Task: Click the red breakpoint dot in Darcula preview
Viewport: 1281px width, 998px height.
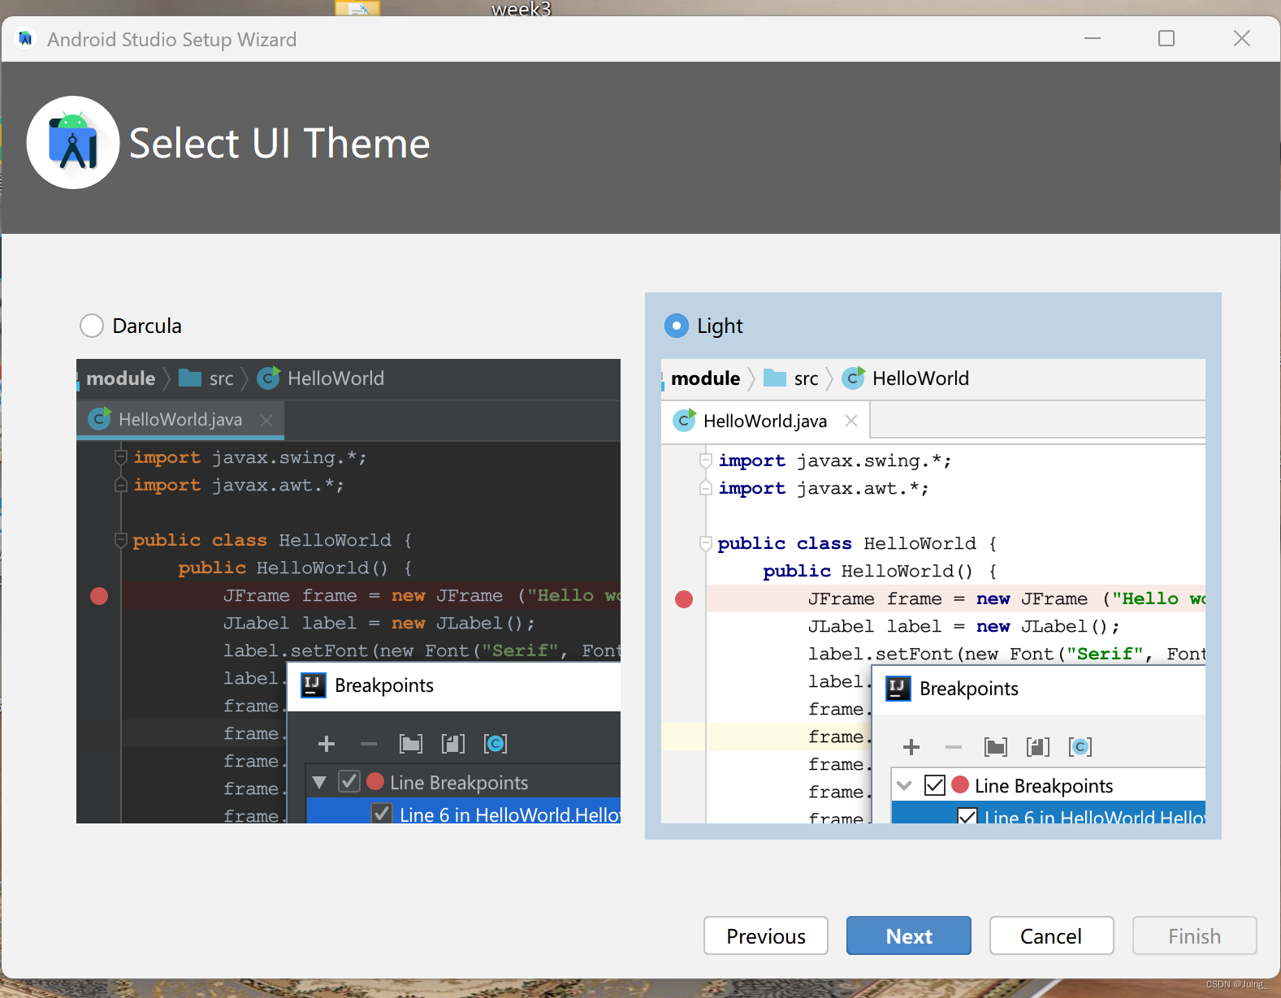Action: point(99,596)
